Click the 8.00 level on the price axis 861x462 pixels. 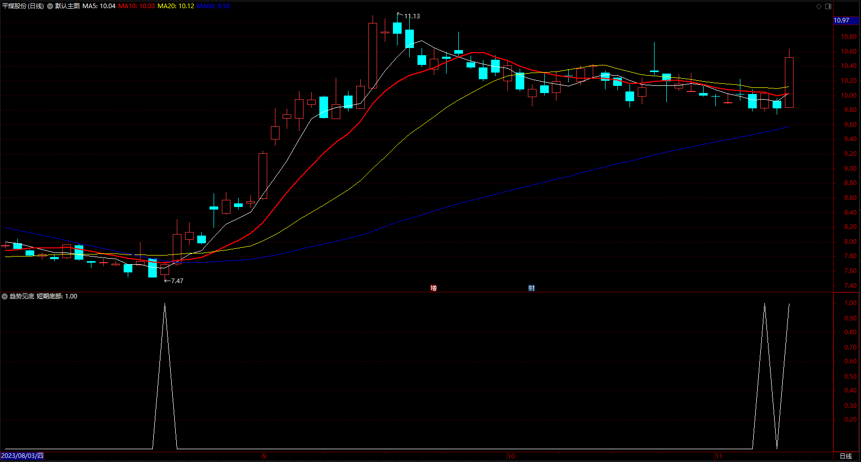(x=850, y=242)
